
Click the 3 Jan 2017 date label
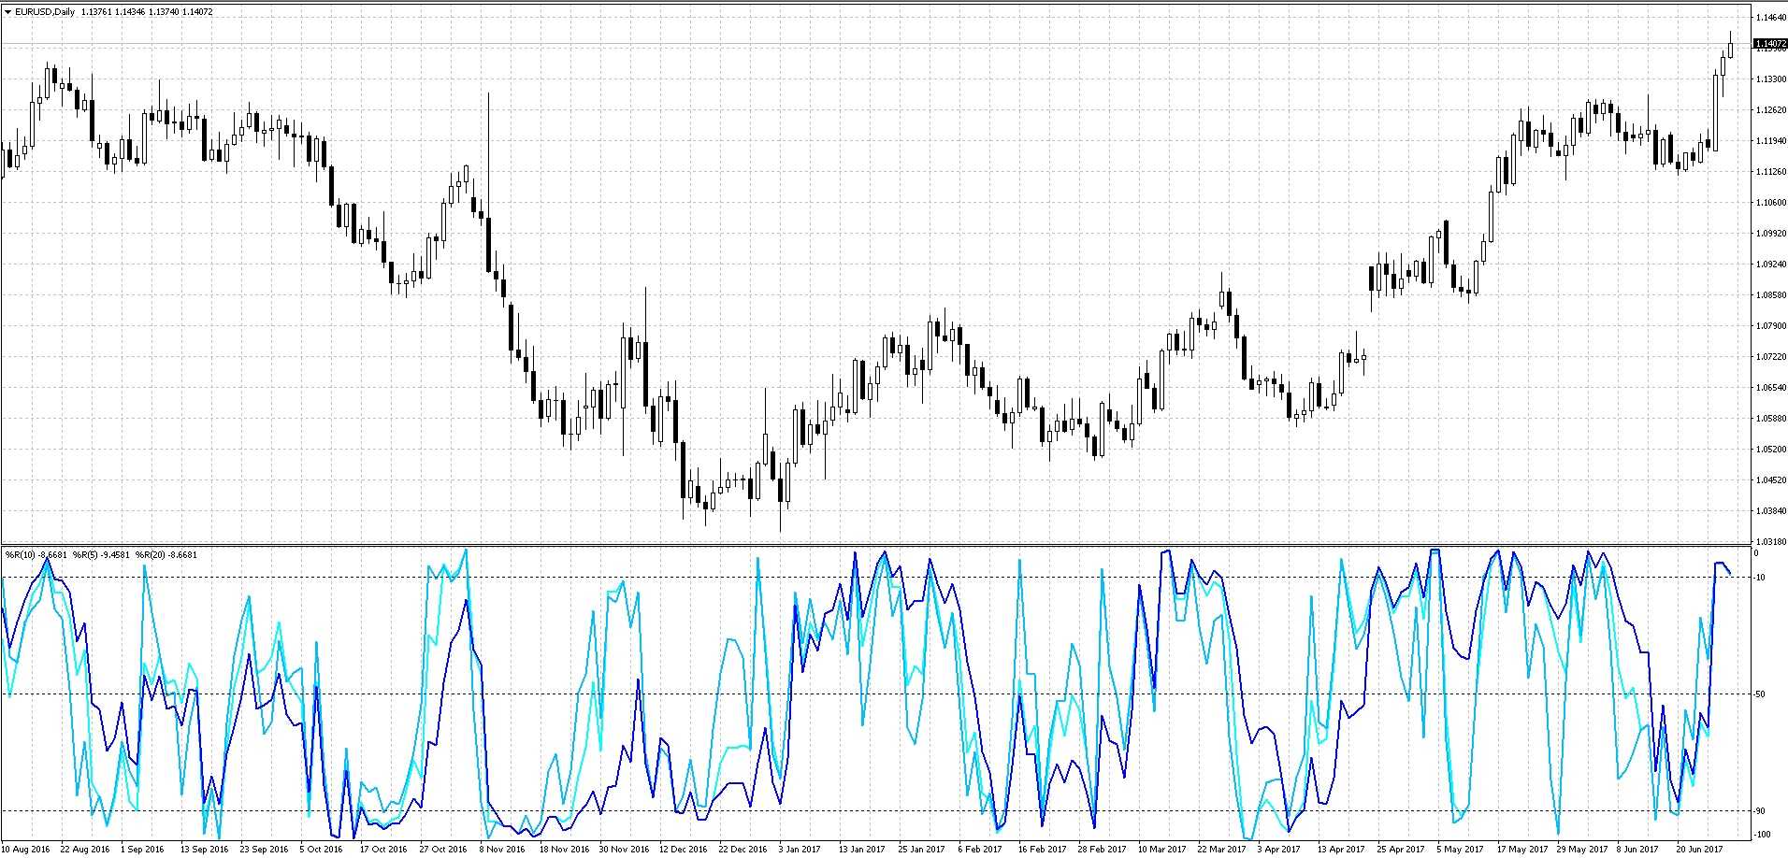click(799, 850)
